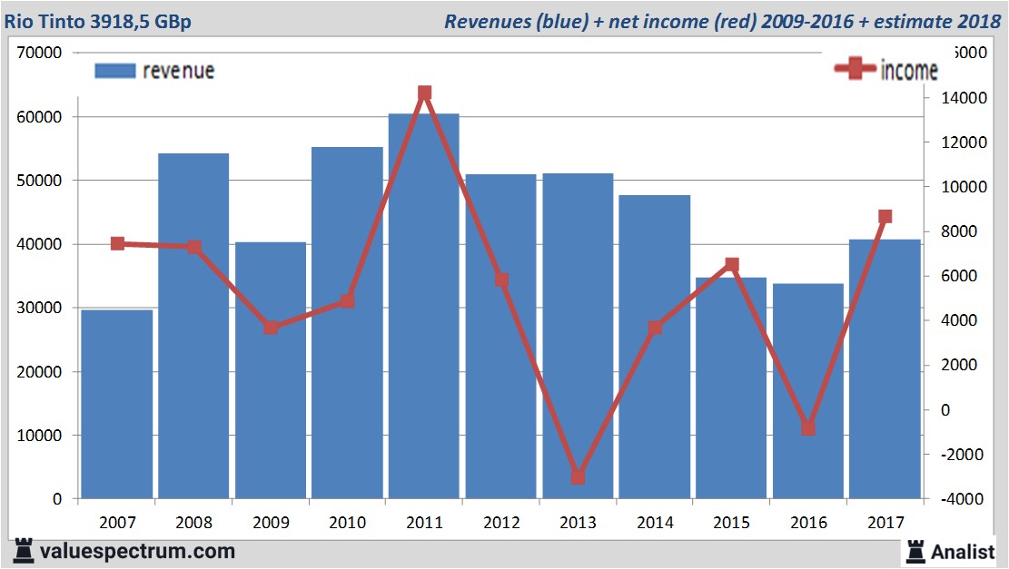Viewport: 1009px width, 569px height.
Task: Click the 2009 x-axis year label
Action: (271, 522)
